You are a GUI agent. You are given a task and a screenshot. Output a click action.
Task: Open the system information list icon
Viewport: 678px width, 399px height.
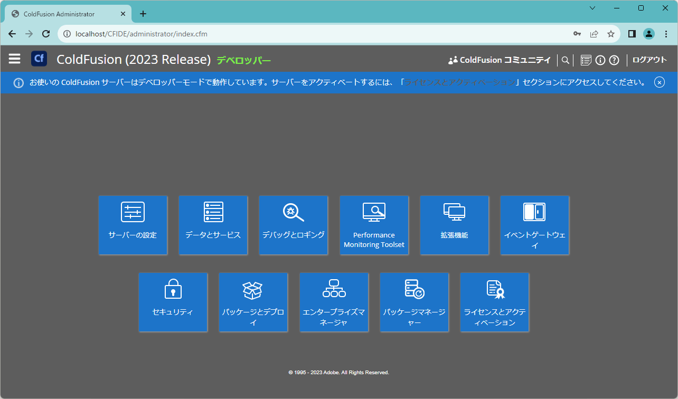586,60
